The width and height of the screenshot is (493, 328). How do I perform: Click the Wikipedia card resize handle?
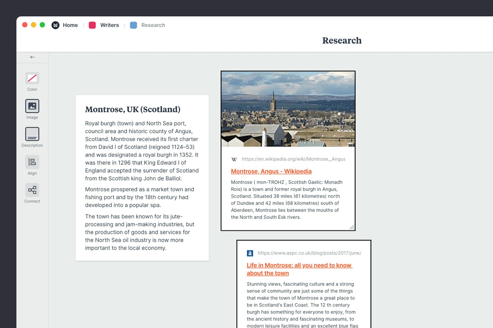pos(352,227)
